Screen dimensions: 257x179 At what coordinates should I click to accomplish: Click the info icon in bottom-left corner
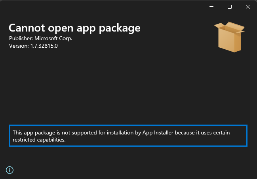10,170
